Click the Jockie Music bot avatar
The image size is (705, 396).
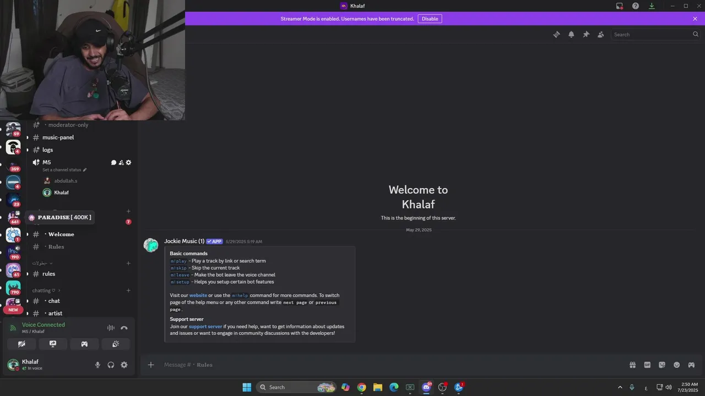151,245
